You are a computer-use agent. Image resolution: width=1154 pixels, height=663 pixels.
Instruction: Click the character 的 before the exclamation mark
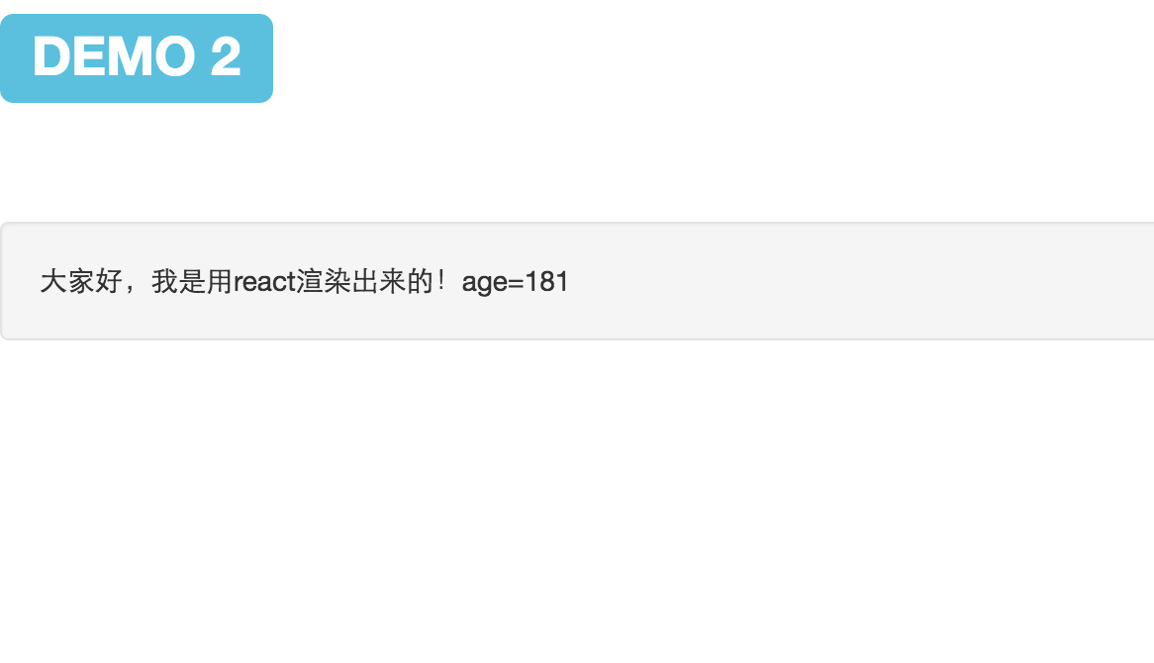tap(421, 282)
